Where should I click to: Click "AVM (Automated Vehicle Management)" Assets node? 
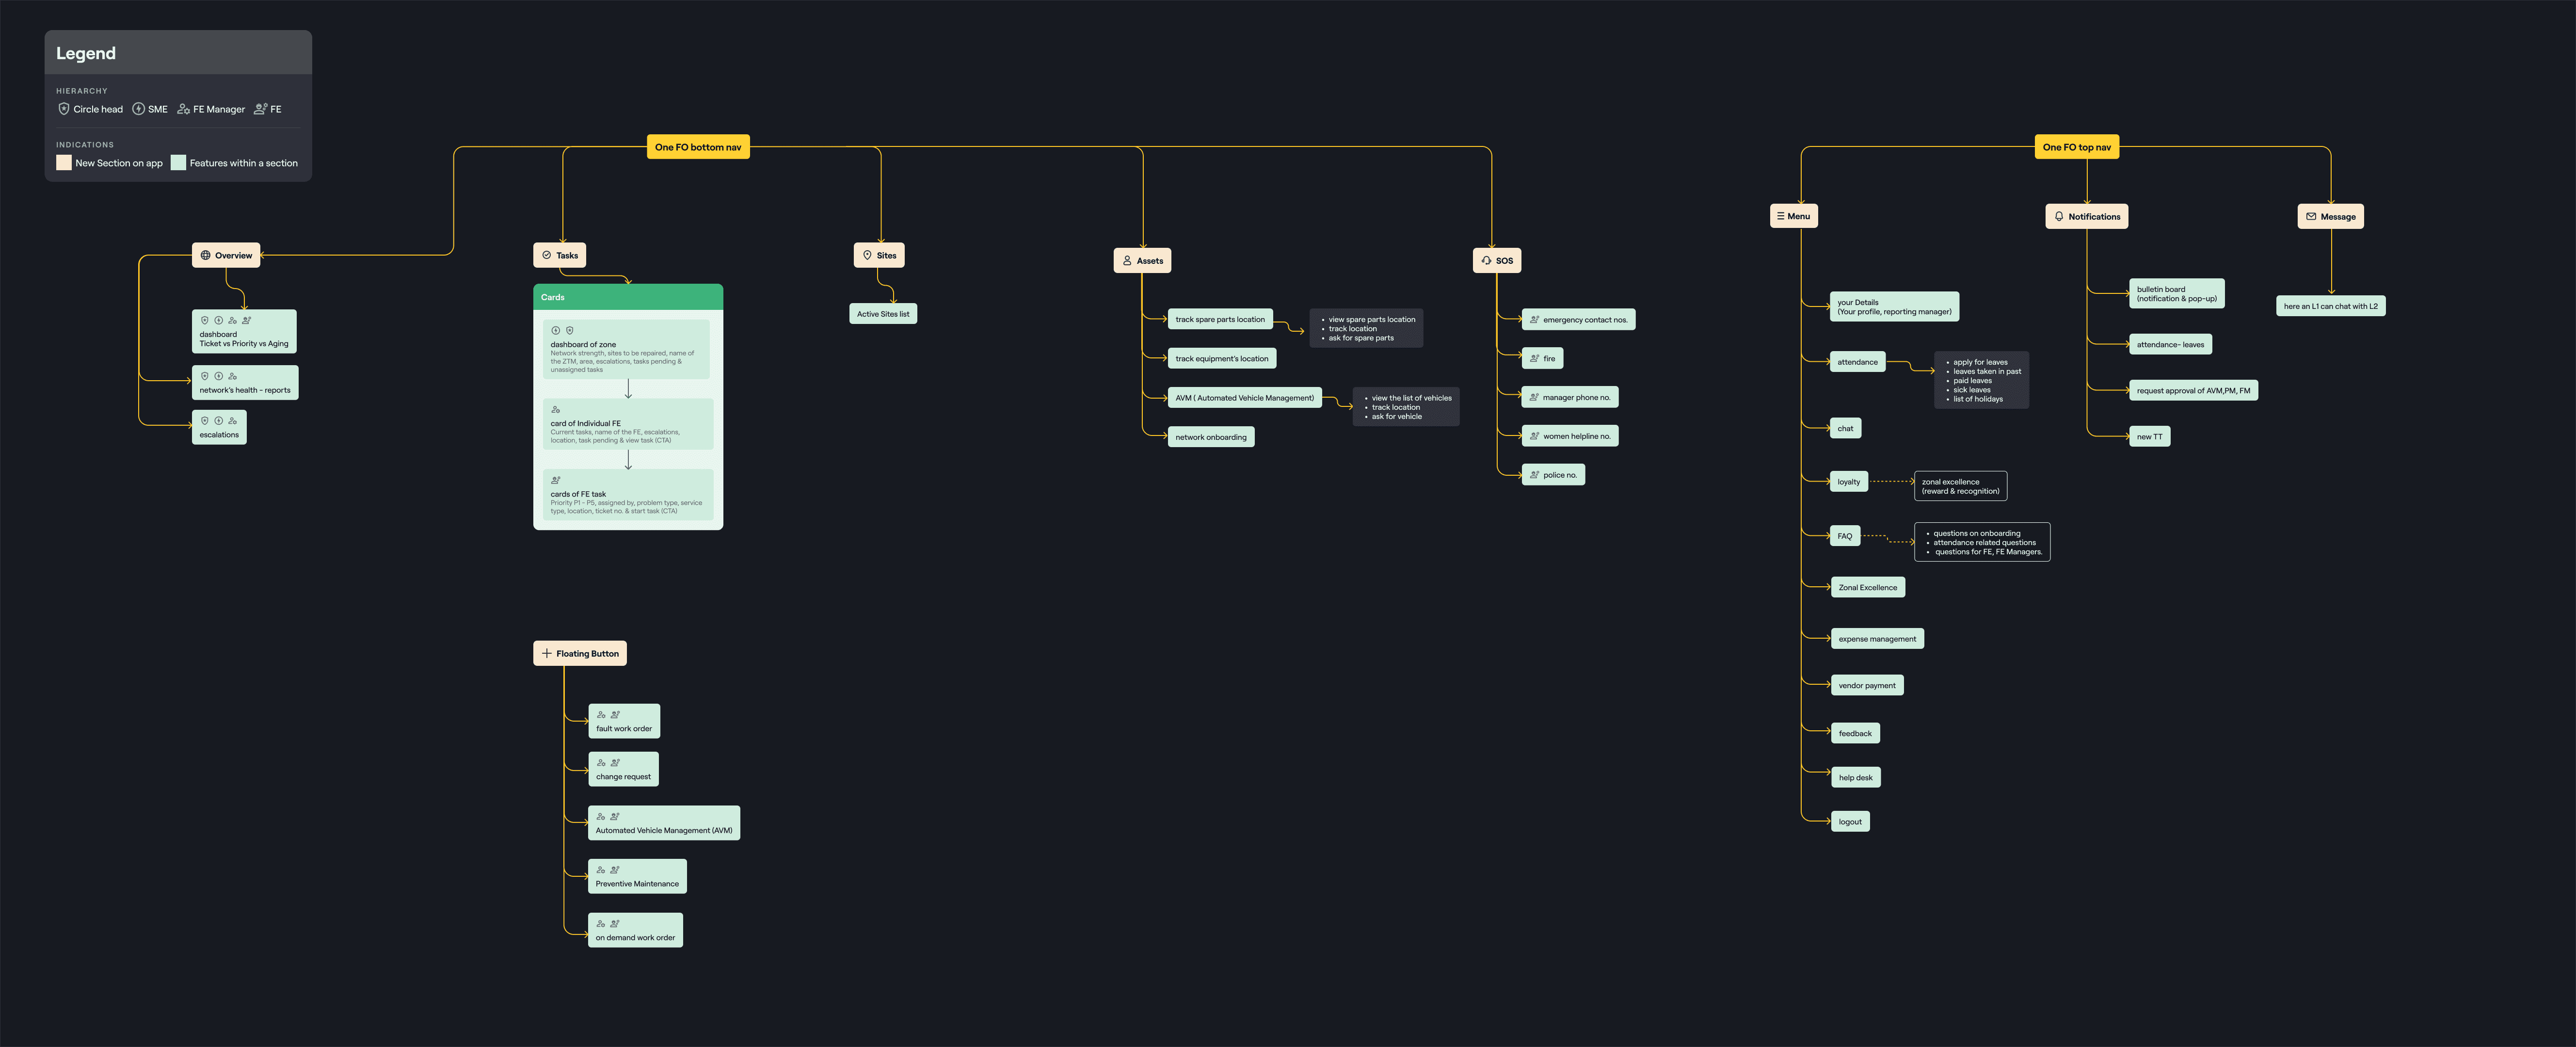pyautogui.click(x=1245, y=398)
